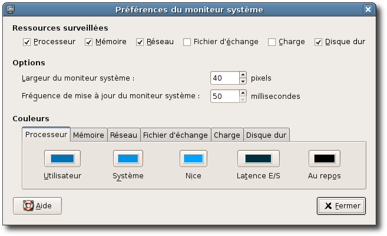Switch to the Mémoire colors tab
387x236 pixels.
[x=88, y=135]
